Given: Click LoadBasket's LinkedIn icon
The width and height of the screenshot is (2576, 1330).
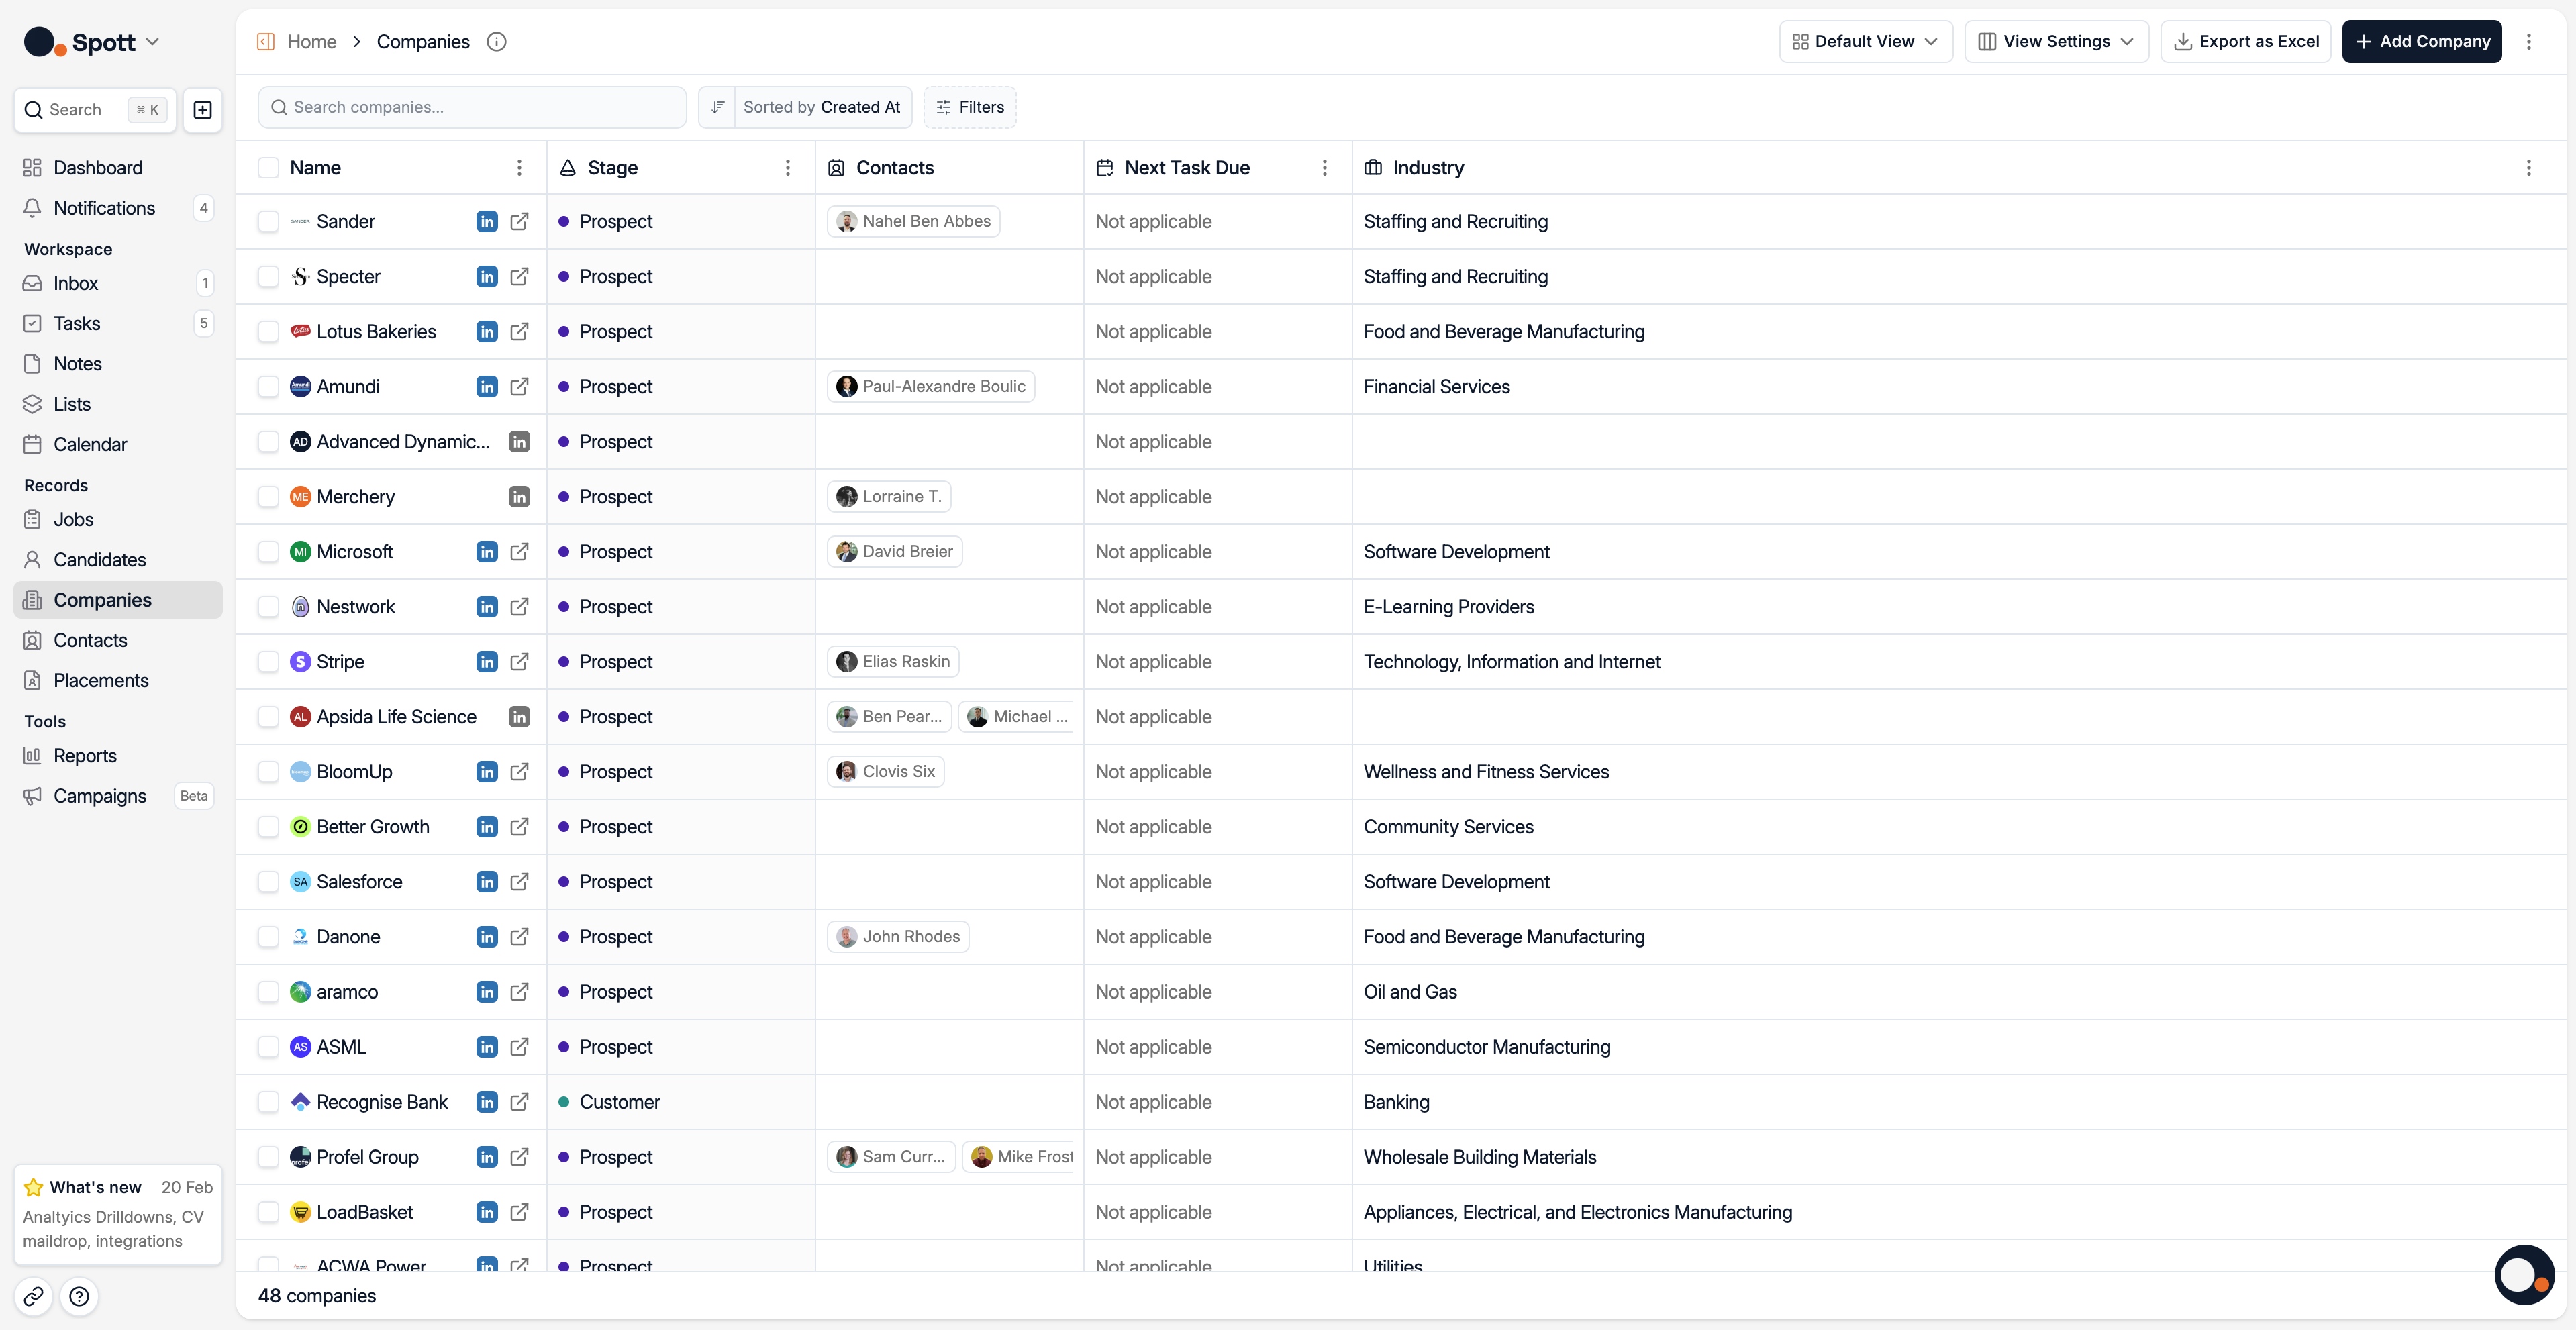Looking at the screenshot, I should [487, 1212].
